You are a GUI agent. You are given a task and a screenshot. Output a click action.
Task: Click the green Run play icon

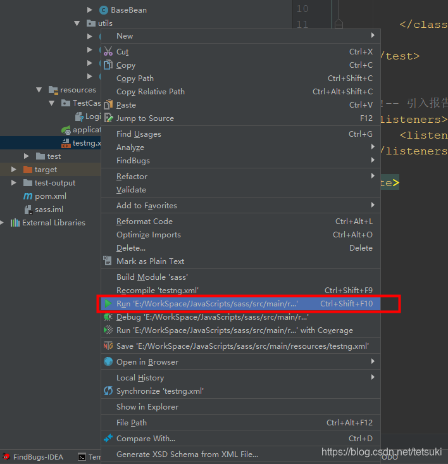point(108,303)
